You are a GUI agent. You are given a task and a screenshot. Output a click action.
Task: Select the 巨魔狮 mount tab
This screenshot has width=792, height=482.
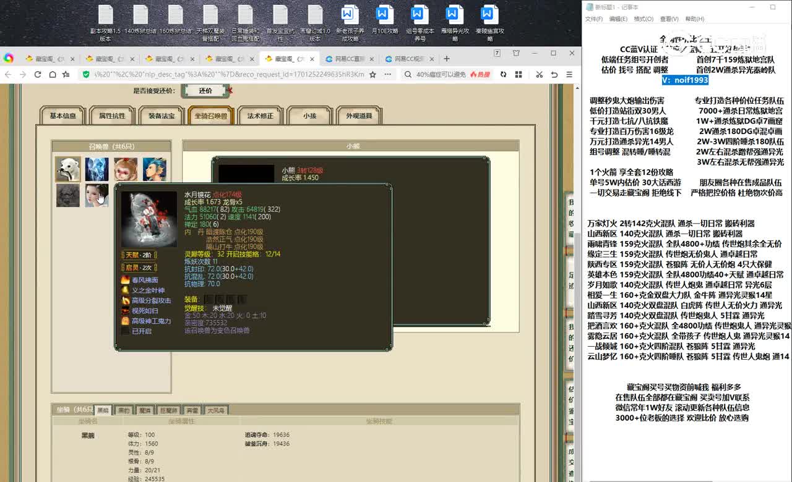[169, 410]
